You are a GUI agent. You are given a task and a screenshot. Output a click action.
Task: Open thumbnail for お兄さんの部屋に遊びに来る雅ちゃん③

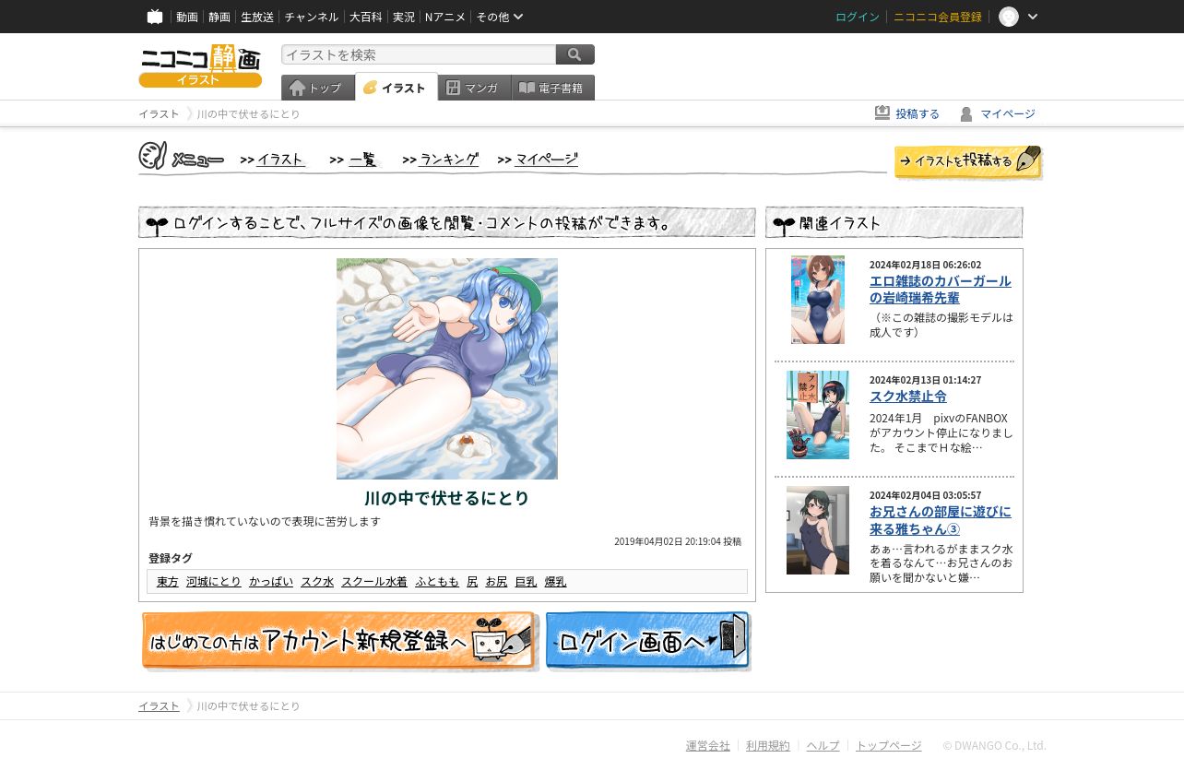(818, 530)
